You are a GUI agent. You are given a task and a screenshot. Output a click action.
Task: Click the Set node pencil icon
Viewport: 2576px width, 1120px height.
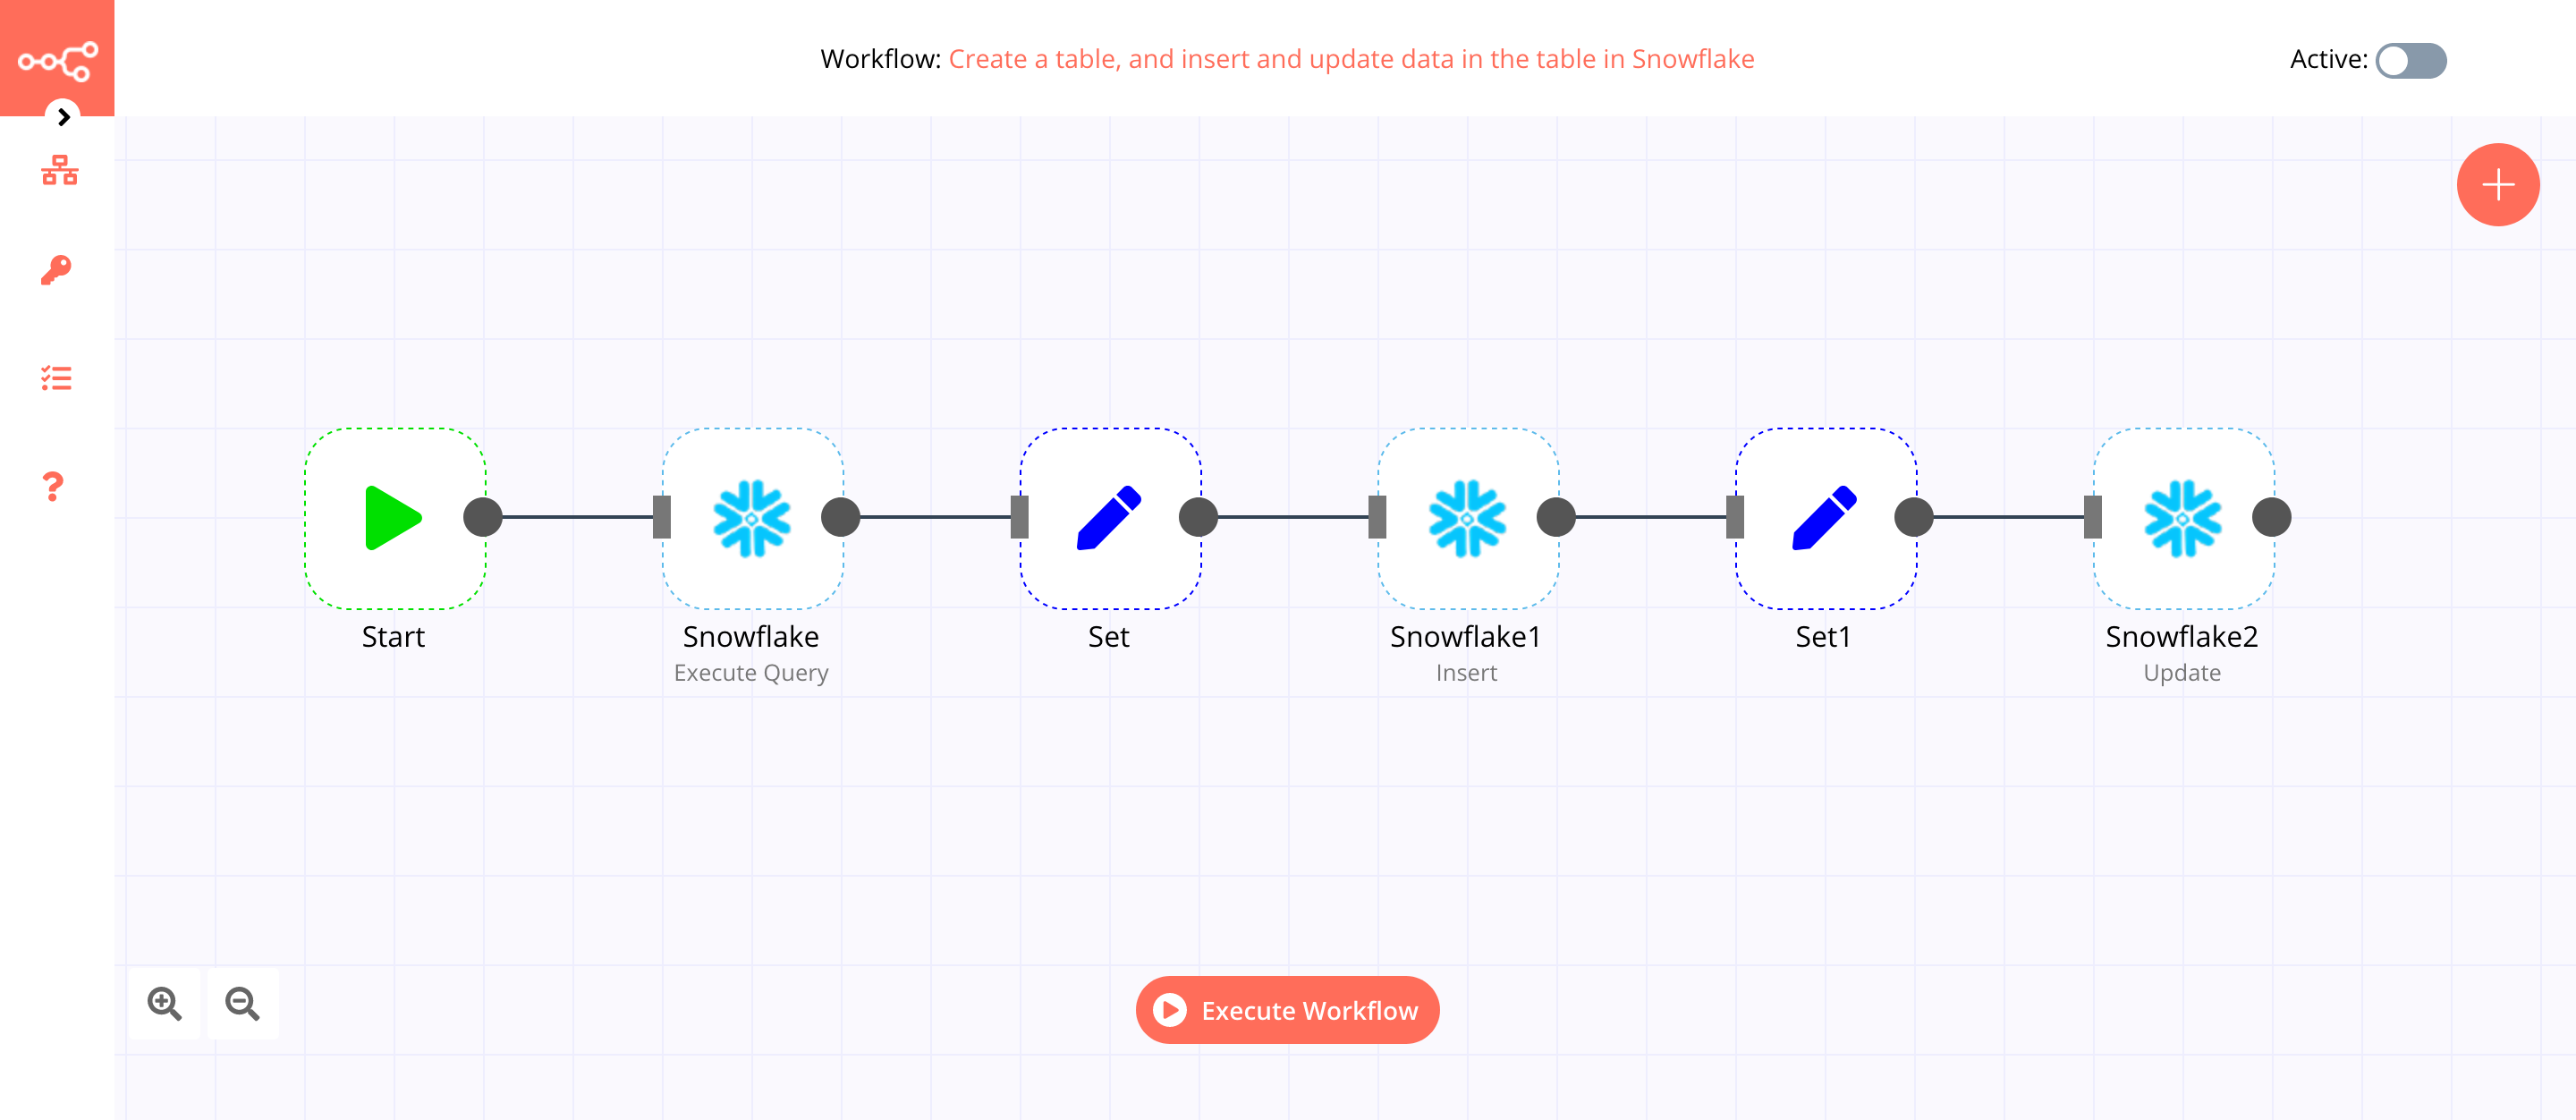click(1107, 517)
